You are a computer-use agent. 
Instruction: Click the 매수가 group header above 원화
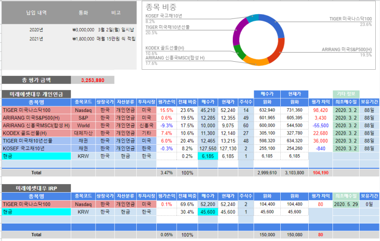(267, 94)
